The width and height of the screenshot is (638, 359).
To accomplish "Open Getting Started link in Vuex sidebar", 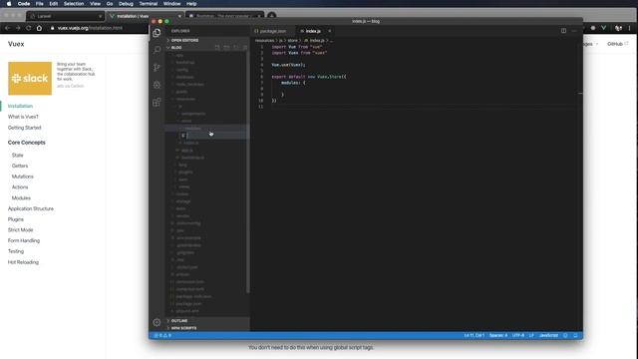I will (24, 128).
